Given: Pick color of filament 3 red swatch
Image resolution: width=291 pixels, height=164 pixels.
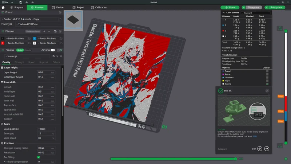Looking at the screenshot, I should coord(3,43).
